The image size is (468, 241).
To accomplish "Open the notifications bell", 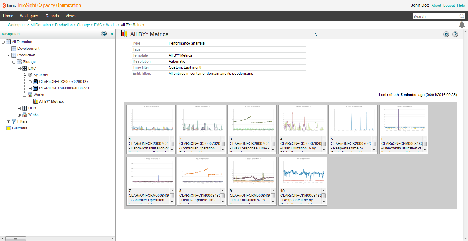I will (x=462, y=25).
